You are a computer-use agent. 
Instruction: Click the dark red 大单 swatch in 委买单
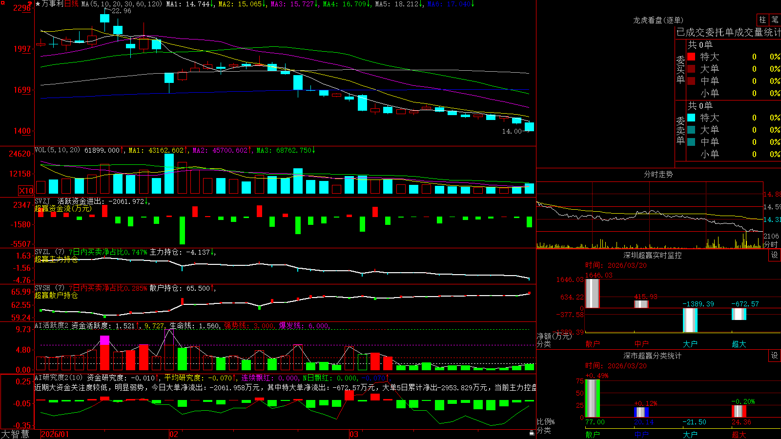coord(691,69)
